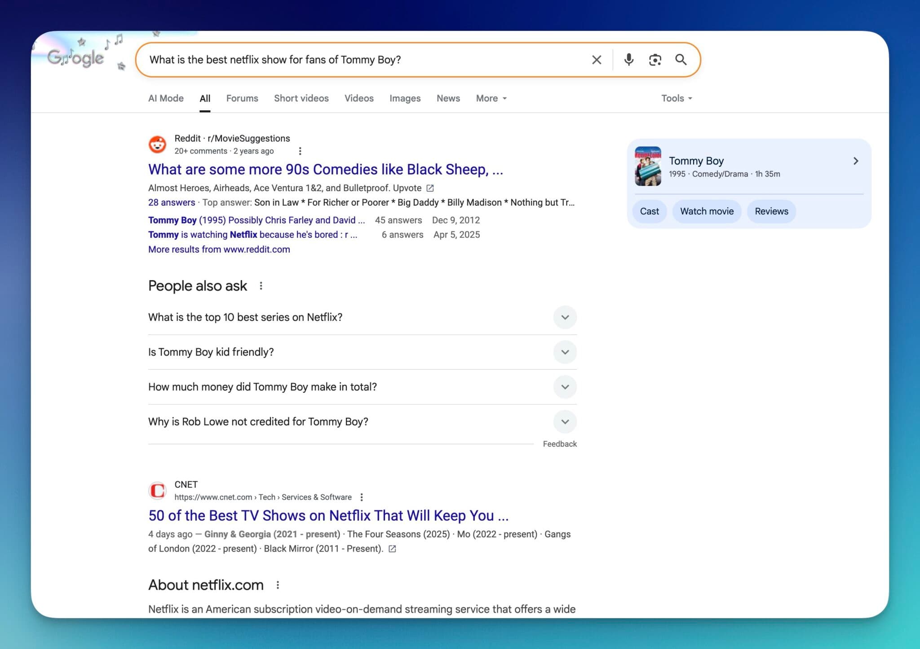Click three-dot menu beside About netflix.com
Screen dimensions: 920x649
click(x=278, y=585)
